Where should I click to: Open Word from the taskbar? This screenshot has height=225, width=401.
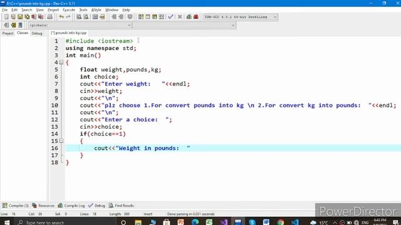266,222
